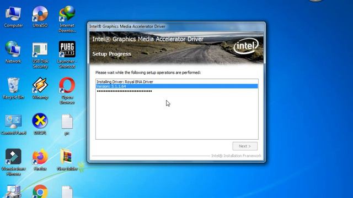Click the Installing Driver: Royal BNA Driver line

point(125,82)
